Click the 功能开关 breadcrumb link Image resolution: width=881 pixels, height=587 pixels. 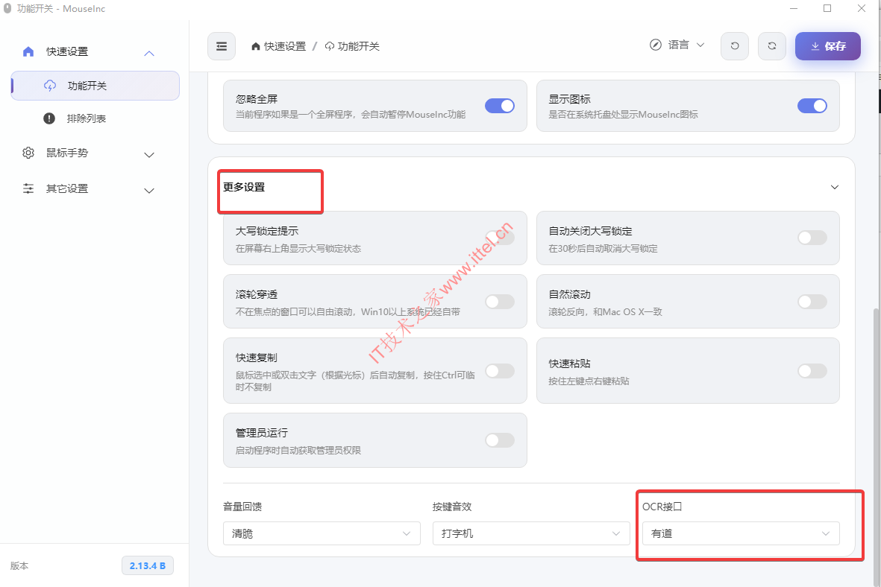(x=359, y=46)
